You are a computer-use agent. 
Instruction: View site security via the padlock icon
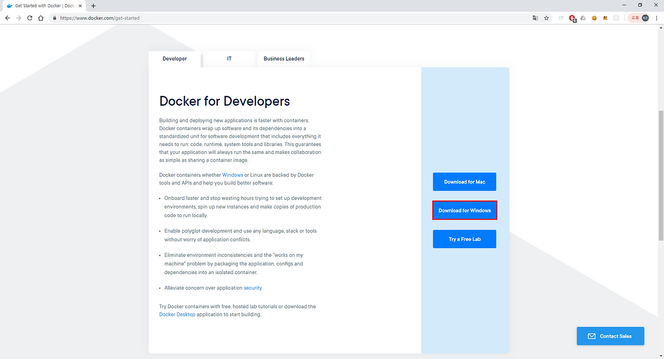click(x=54, y=18)
